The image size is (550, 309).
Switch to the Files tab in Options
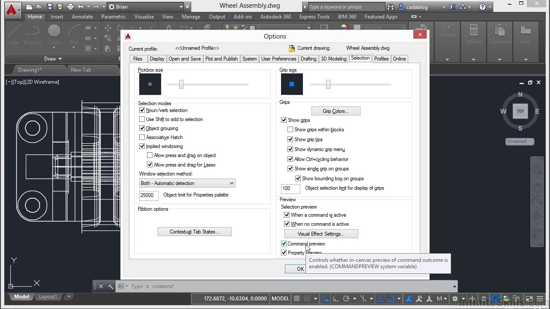coord(137,59)
